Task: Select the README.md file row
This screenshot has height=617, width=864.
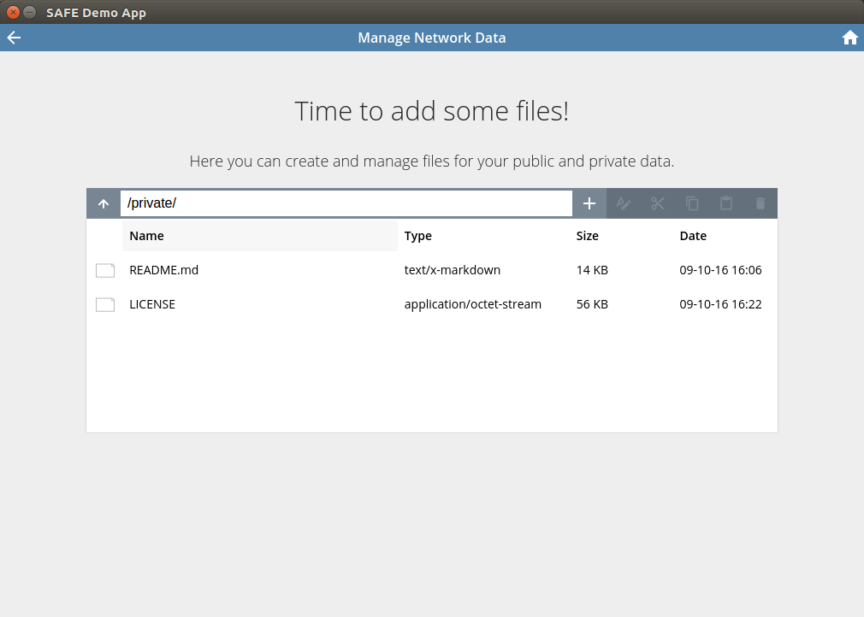Action: (432, 270)
